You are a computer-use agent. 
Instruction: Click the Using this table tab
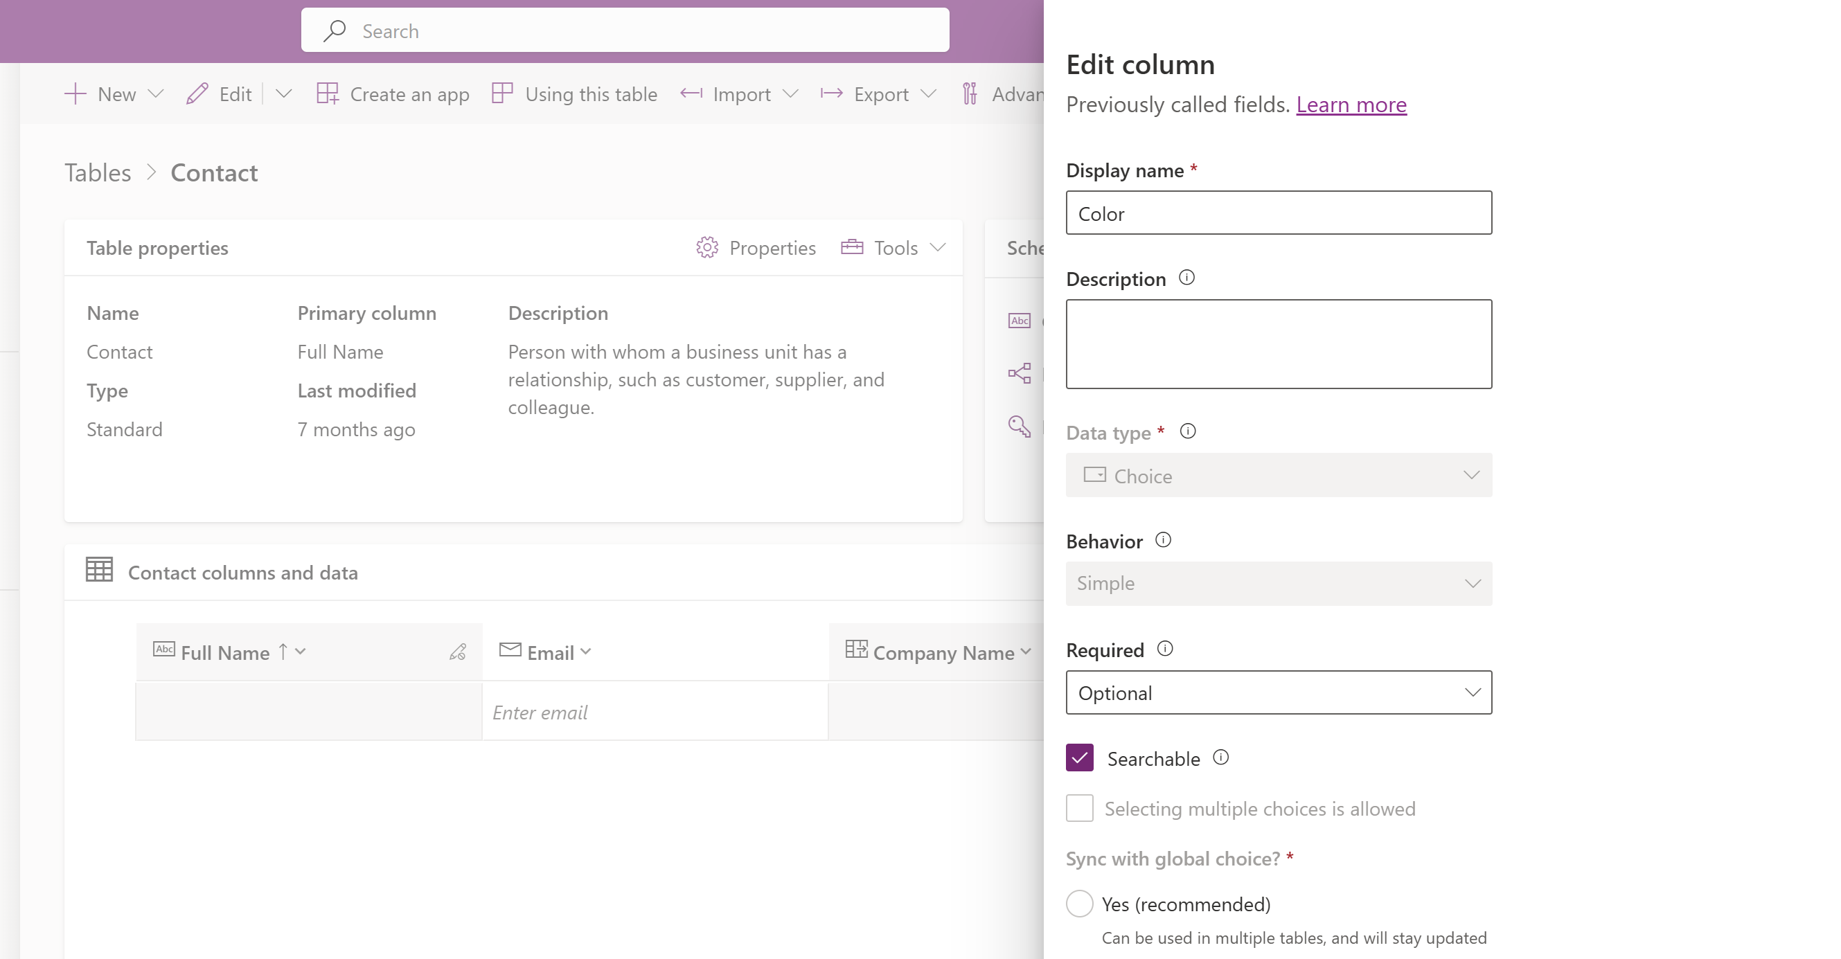click(x=573, y=93)
